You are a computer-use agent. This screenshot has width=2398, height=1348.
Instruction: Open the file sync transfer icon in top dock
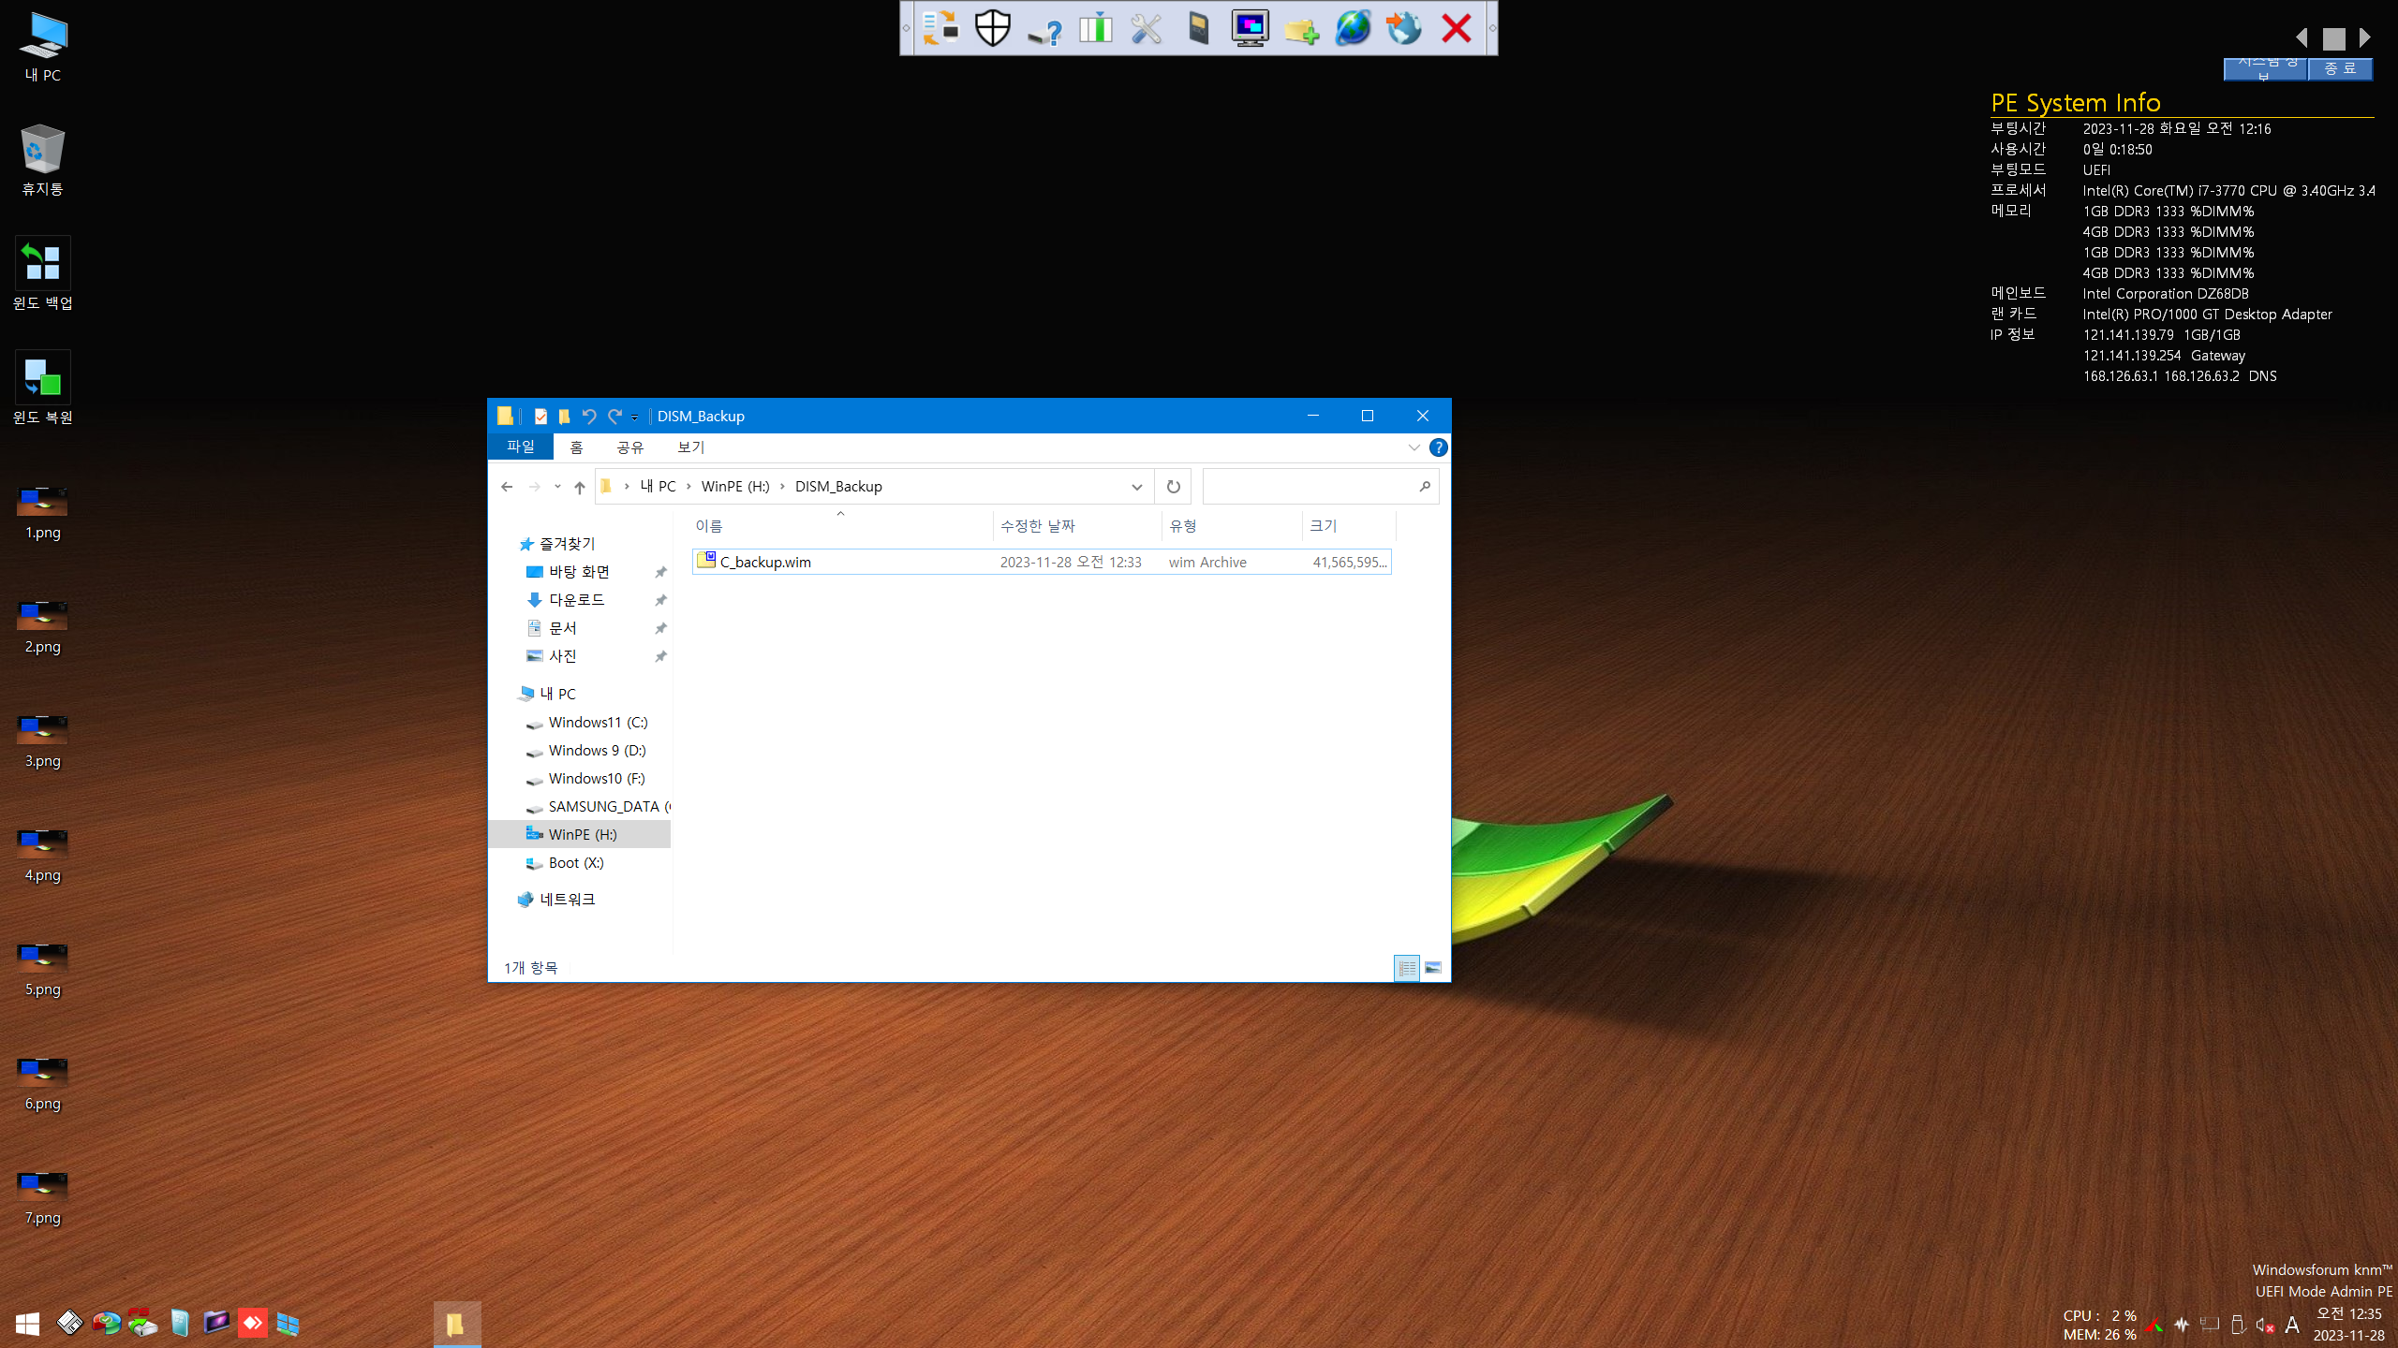pos(940,28)
